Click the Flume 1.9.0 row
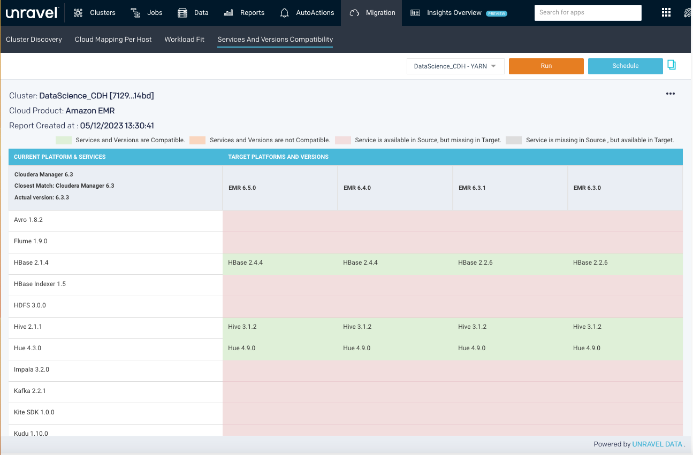Image resolution: width=693 pixels, height=455 pixels. coord(346,242)
